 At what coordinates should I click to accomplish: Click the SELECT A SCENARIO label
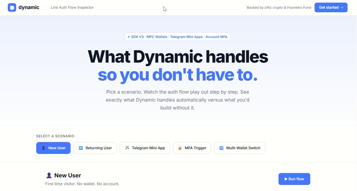pos(55,136)
